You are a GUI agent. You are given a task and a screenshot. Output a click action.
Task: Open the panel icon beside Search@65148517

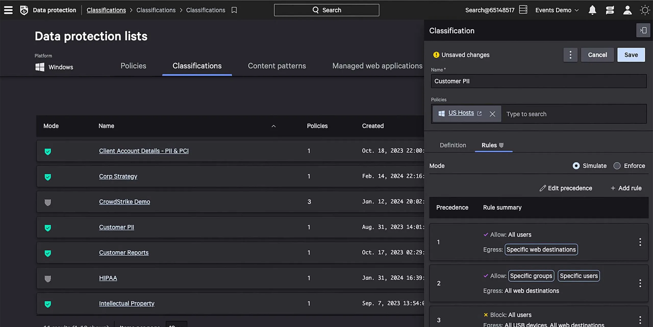(523, 10)
